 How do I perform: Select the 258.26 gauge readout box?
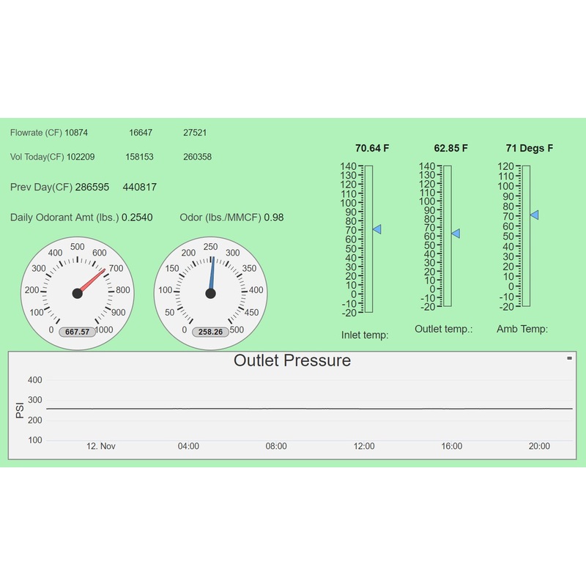point(210,332)
